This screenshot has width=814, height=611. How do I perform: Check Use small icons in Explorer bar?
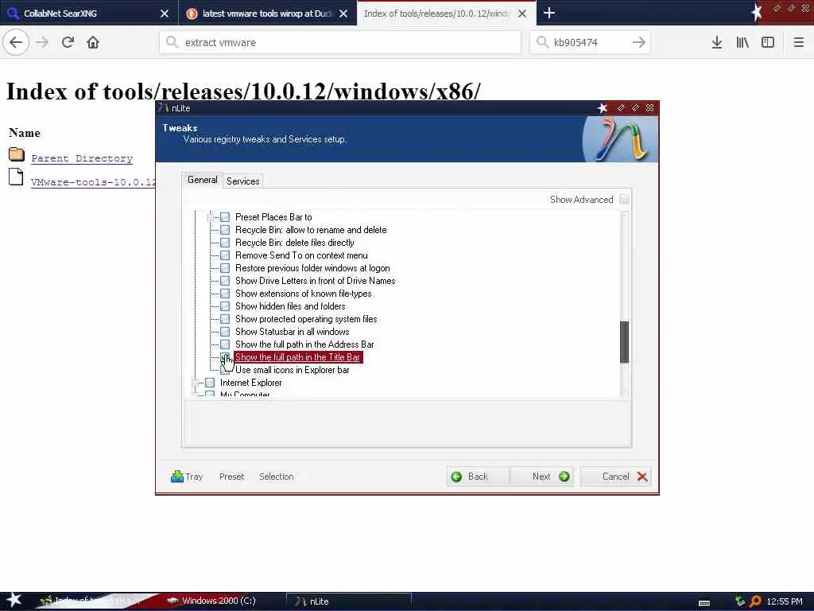click(x=225, y=370)
